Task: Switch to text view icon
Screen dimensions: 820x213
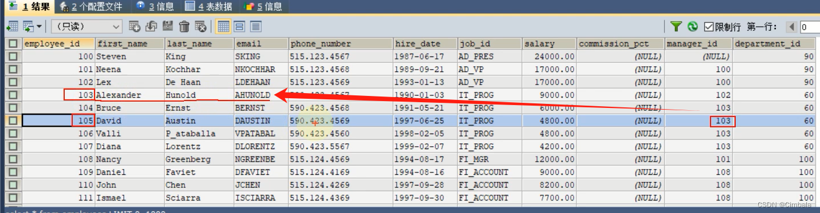Action: [256, 26]
